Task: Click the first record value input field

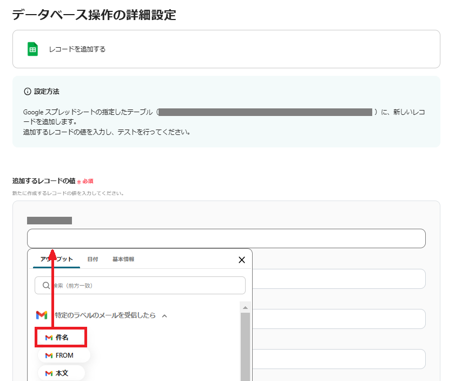Action: pos(226,238)
